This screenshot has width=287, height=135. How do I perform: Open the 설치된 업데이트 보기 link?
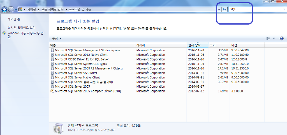pyautogui.click(x=21, y=28)
